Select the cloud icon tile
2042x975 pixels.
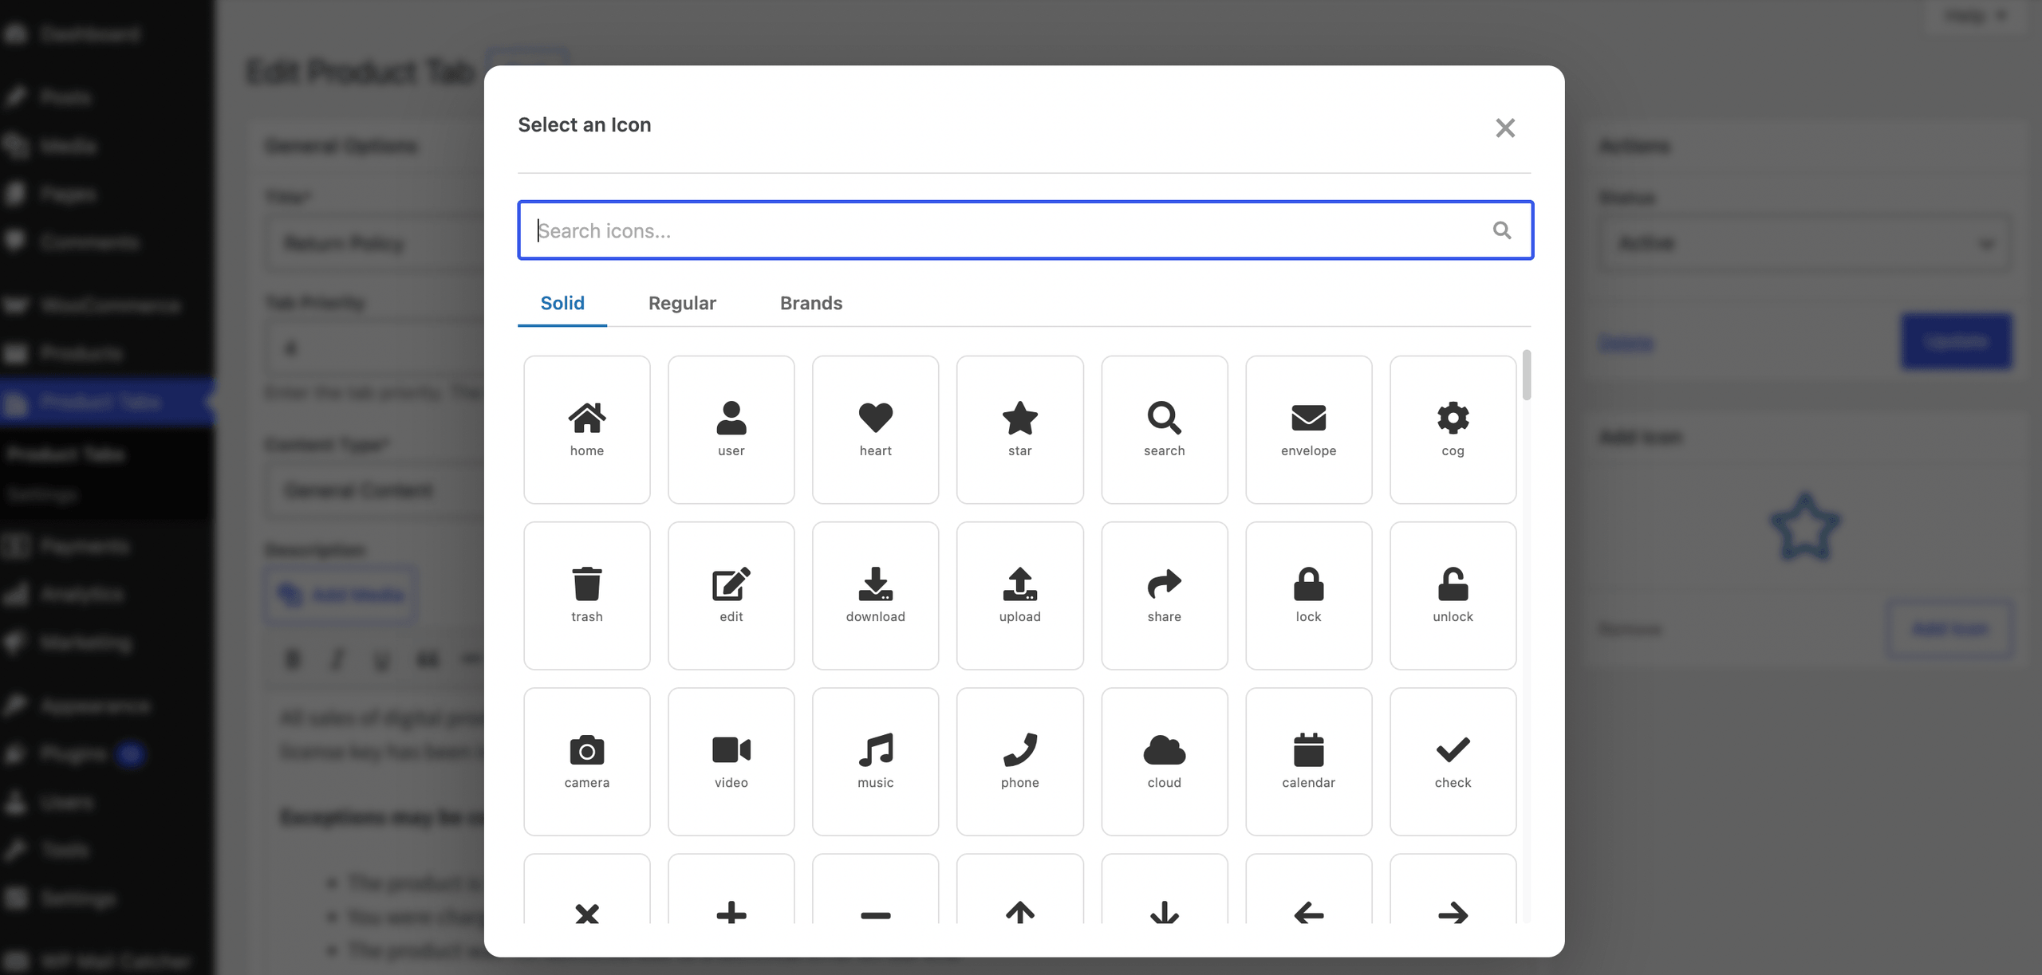pos(1164,761)
